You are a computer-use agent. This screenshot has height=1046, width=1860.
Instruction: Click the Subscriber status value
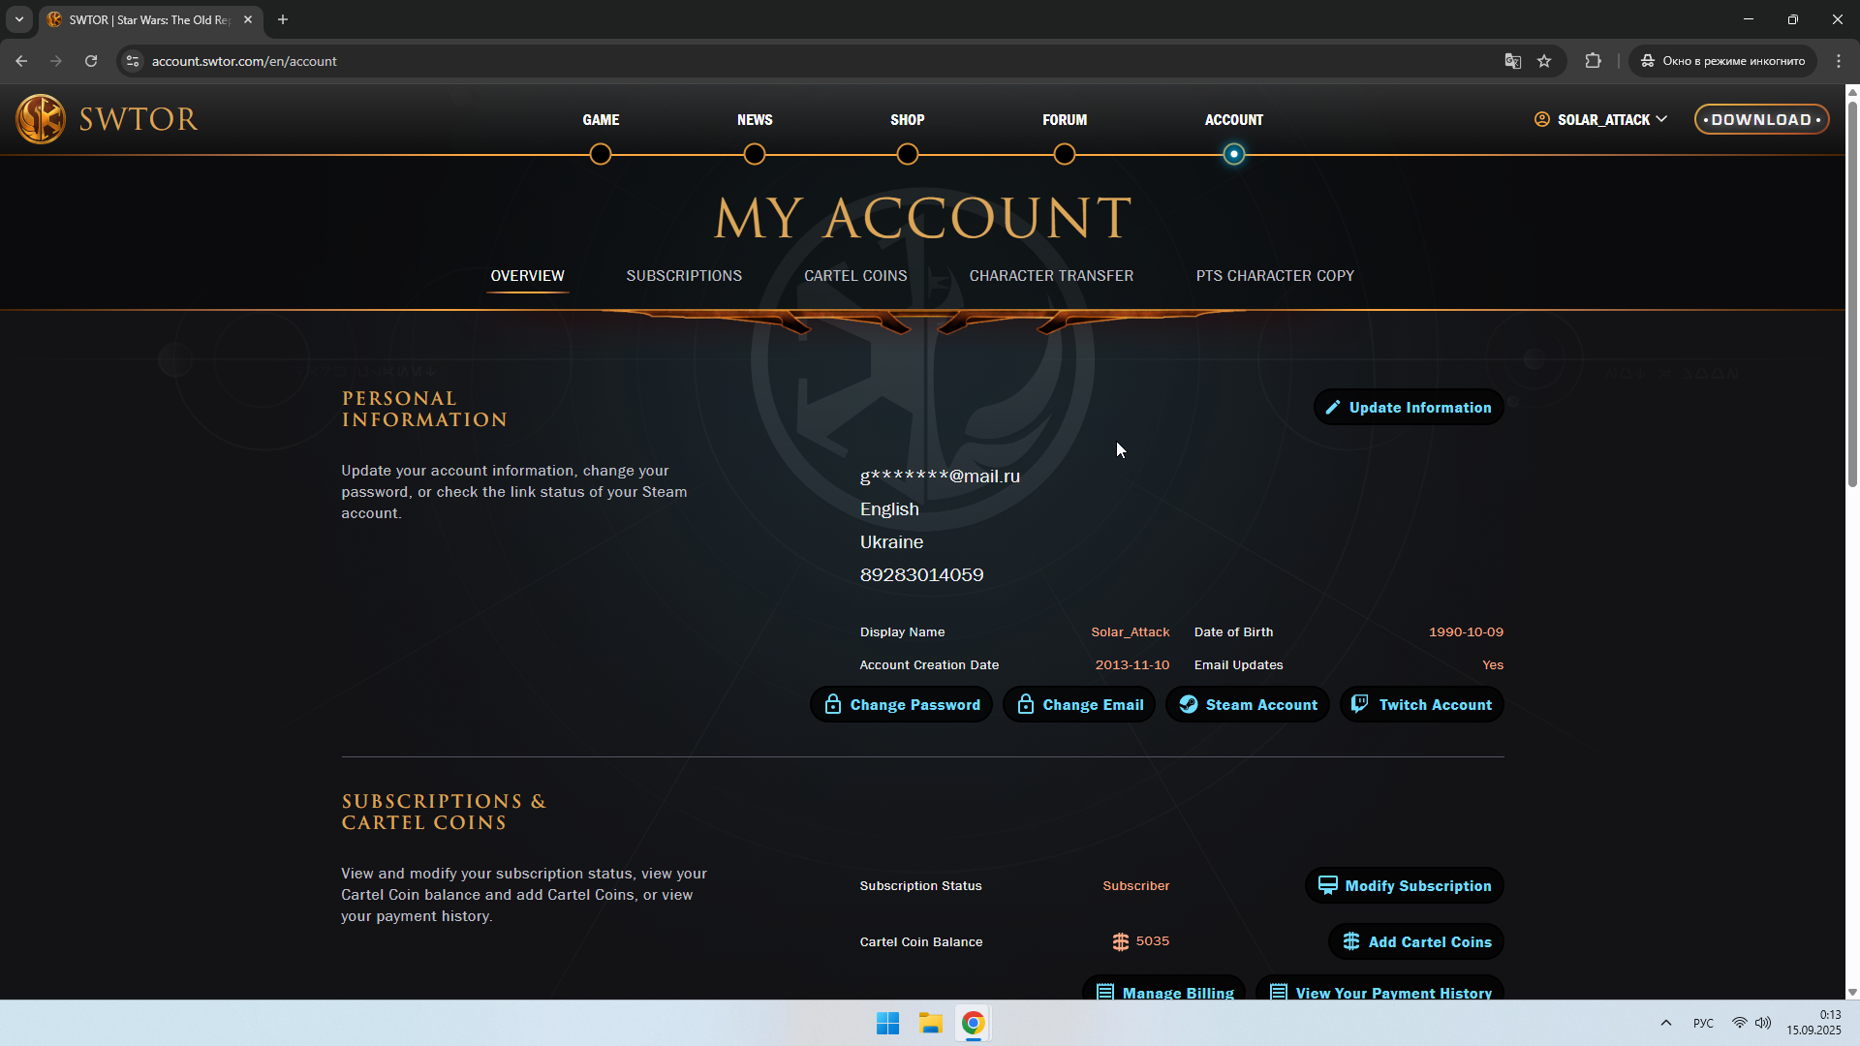pos(1136,886)
